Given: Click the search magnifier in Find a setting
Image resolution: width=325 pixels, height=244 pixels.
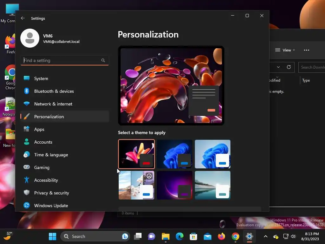Looking at the screenshot, I should click(103, 60).
